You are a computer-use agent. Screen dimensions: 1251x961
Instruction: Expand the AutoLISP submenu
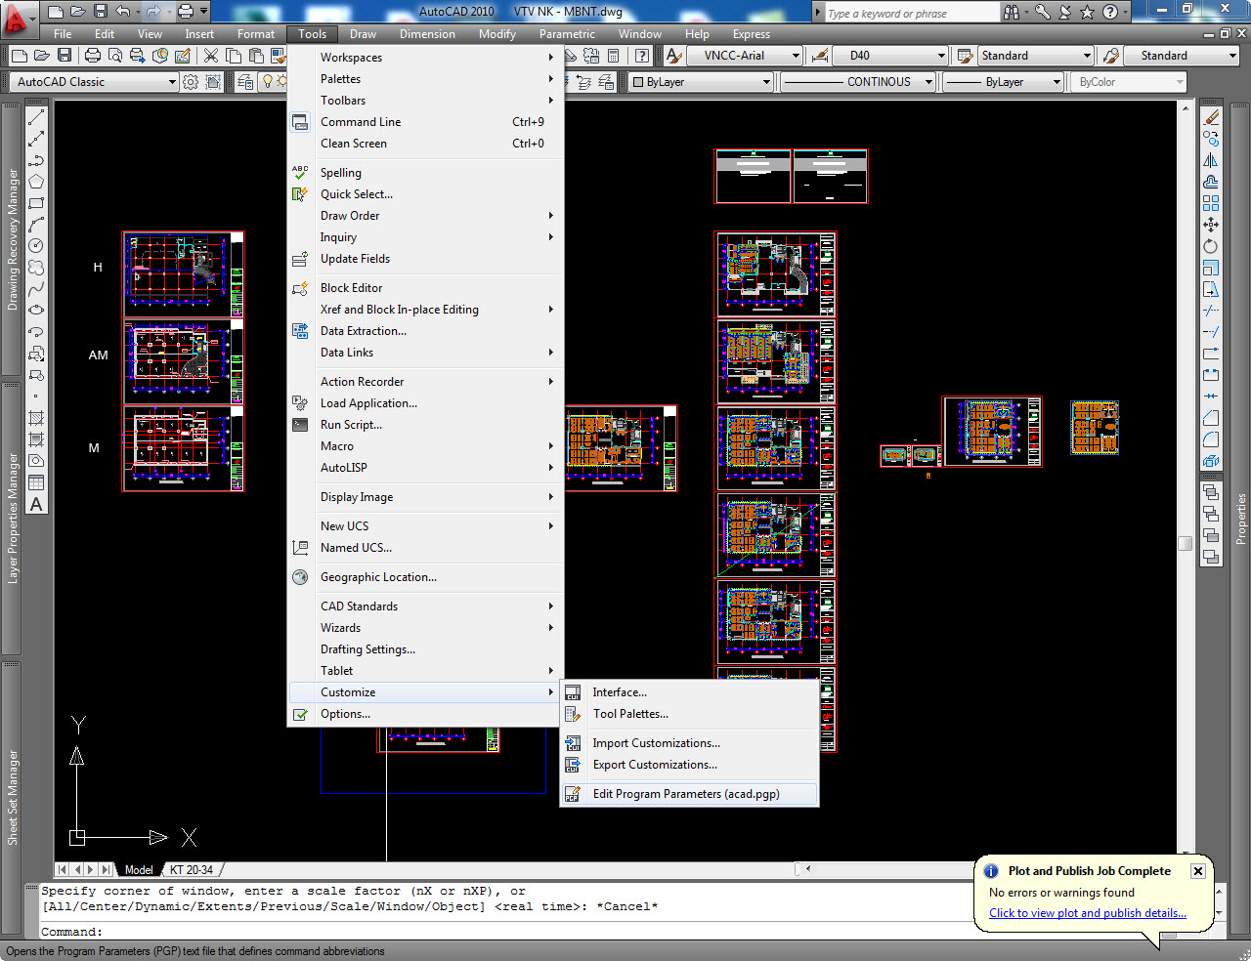pyautogui.click(x=426, y=468)
